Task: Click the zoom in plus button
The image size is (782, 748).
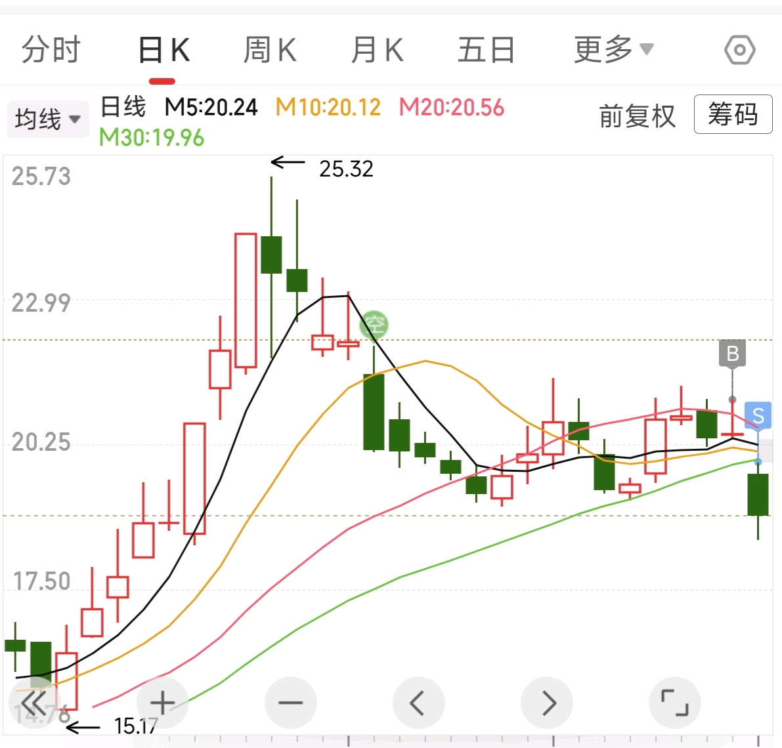Action: point(162,703)
